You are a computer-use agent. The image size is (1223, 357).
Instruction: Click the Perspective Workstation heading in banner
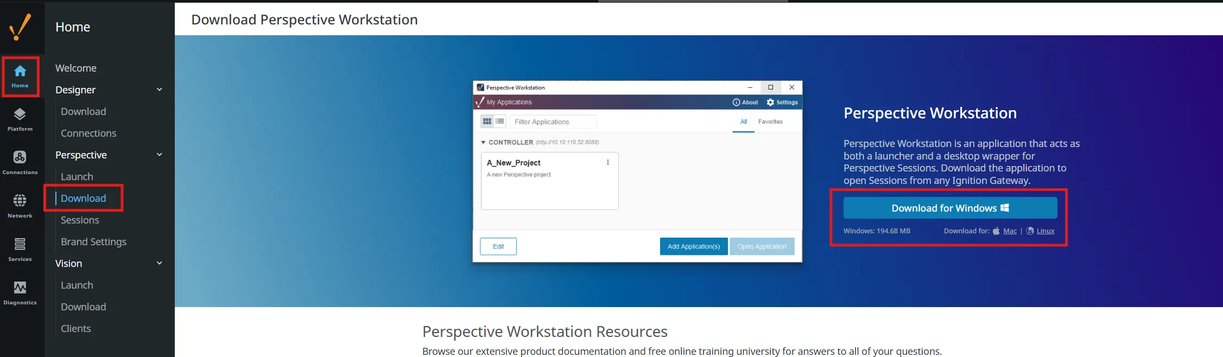click(x=930, y=113)
